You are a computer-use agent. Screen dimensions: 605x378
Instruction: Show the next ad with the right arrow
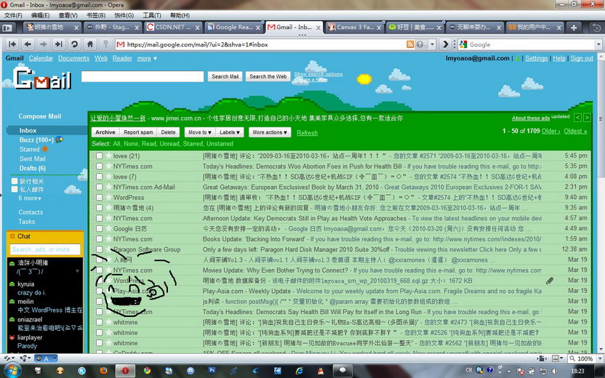point(587,118)
